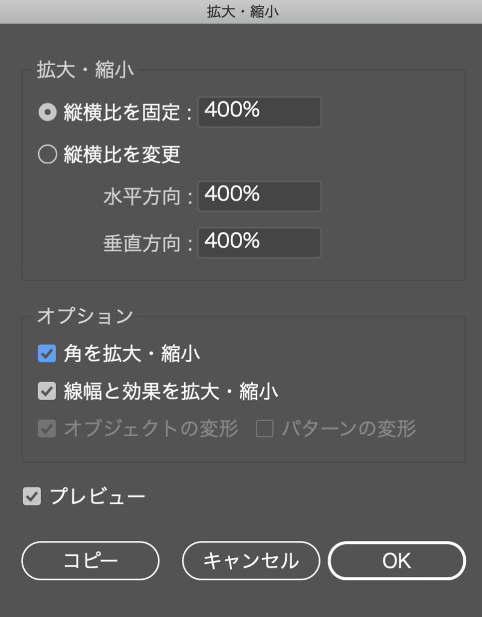
Task: Select the 縦横比を固定 radio button
Action: (x=47, y=113)
